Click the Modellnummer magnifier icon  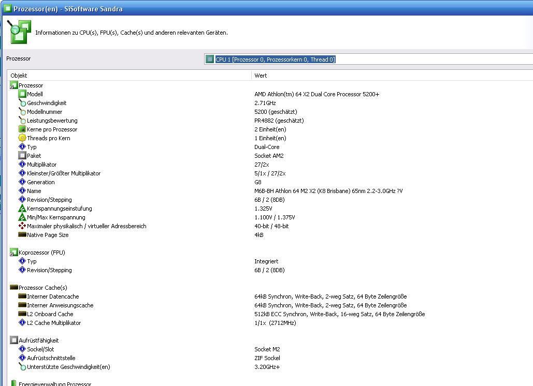point(22,111)
